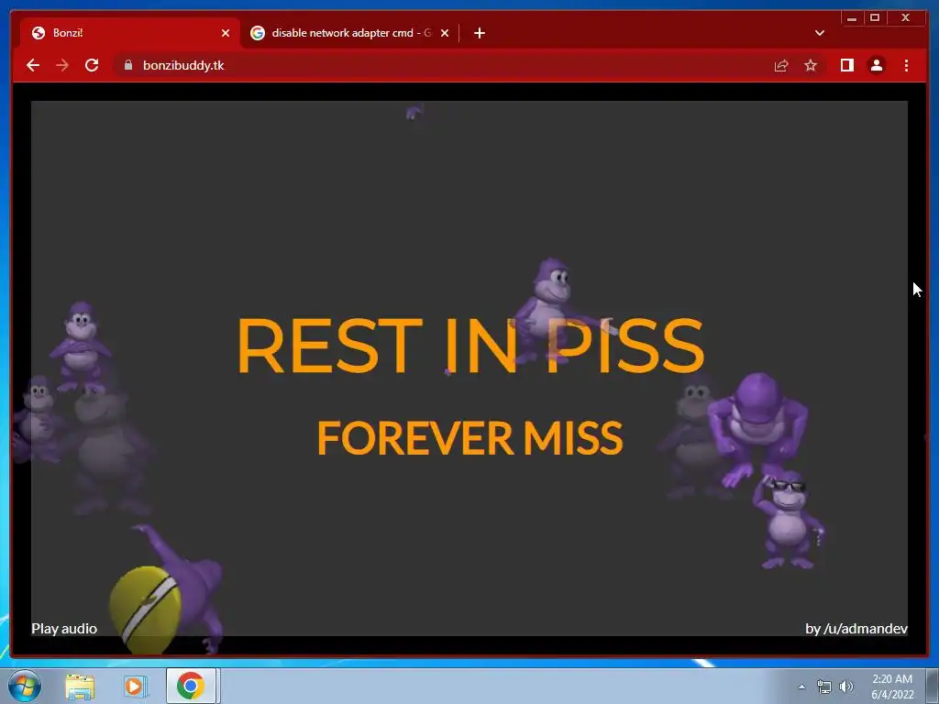Click the Show desktop strip
This screenshot has height=704, width=939.
(933, 686)
